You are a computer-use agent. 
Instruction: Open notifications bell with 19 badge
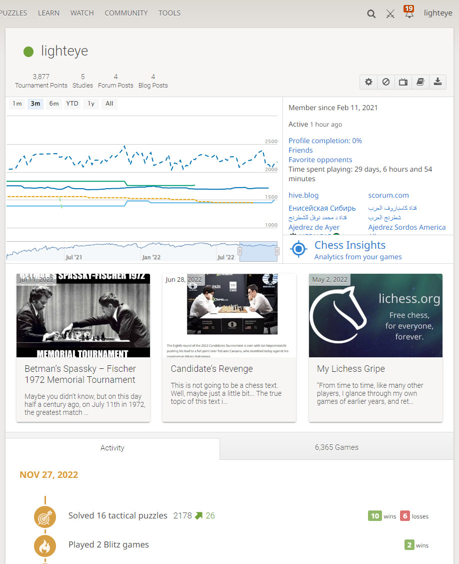tap(409, 12)
